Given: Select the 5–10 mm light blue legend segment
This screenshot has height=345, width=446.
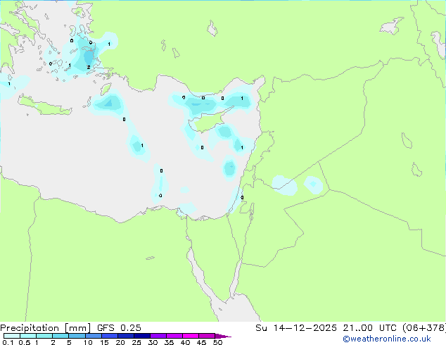Looking at the screenshot, I should pyautogui.click(x=77, y=336).
